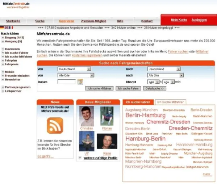217x184 pixels.
Task: Open the 'kostenlos registrieren' link
Action: coord(87,55)
